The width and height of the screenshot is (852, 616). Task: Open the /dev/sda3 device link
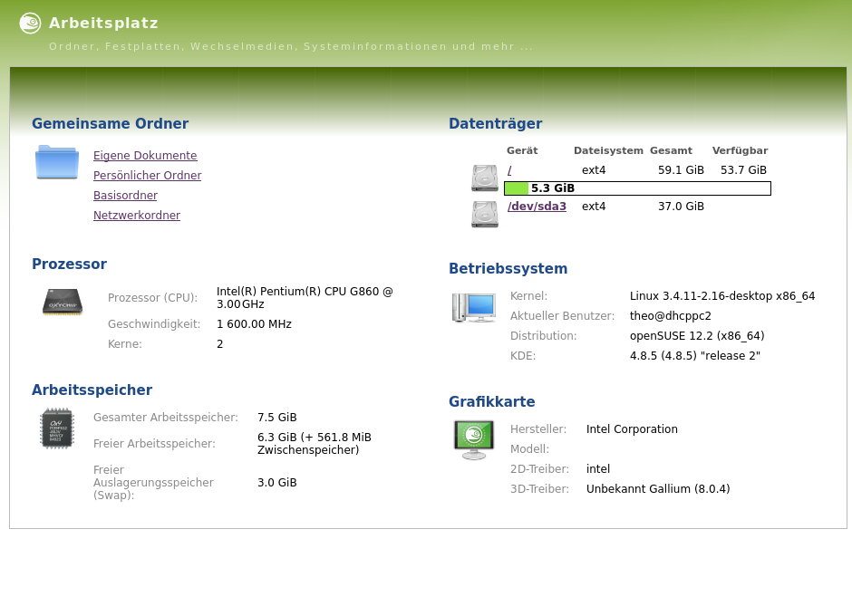(537, 207)
